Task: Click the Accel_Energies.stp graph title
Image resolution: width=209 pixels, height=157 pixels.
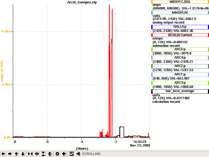Action: pos(82,2)
